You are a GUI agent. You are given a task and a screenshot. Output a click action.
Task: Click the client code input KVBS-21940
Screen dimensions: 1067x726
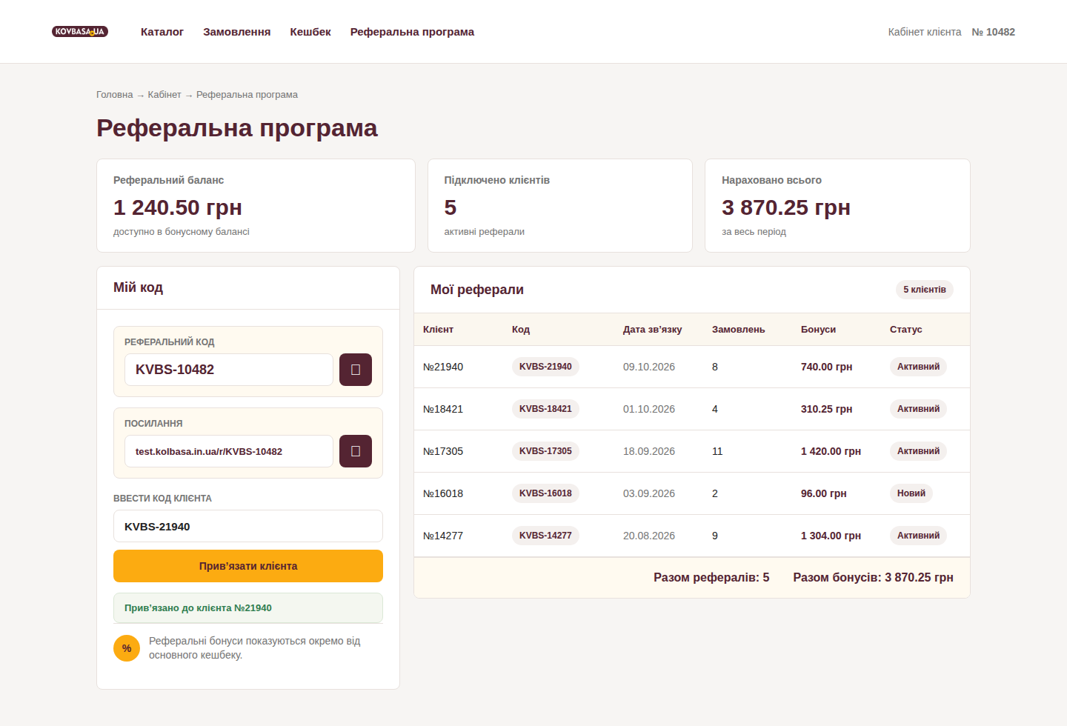click(x=248, y=526)
